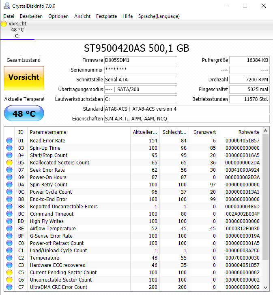Click the scroll down arrow of SMART list
This screenshot has height=295, width=273.
click(266, 288)
